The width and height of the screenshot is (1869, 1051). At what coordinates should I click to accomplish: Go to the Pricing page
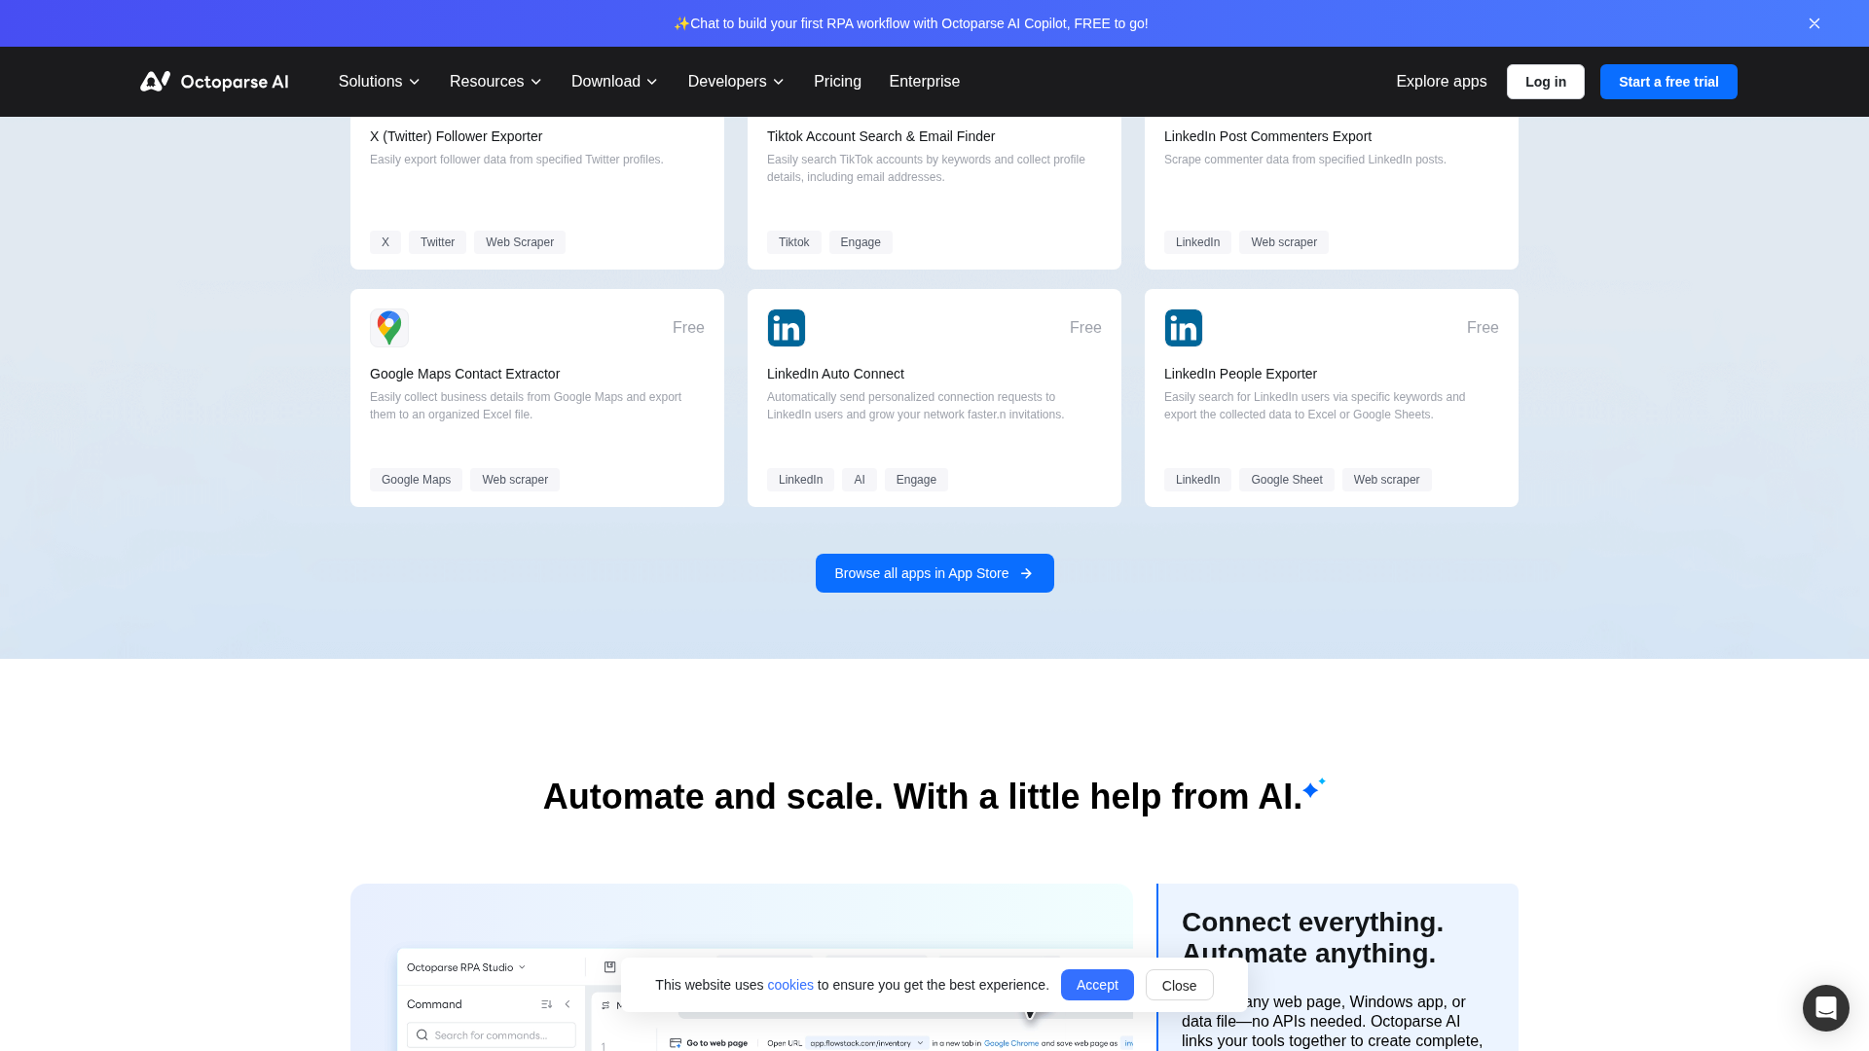click(x=837, y=82)
